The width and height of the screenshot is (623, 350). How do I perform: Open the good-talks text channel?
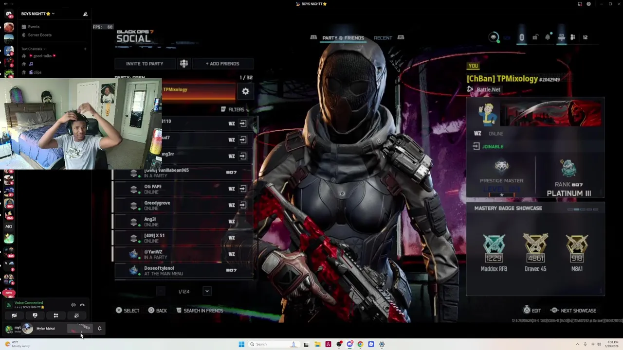42,56
